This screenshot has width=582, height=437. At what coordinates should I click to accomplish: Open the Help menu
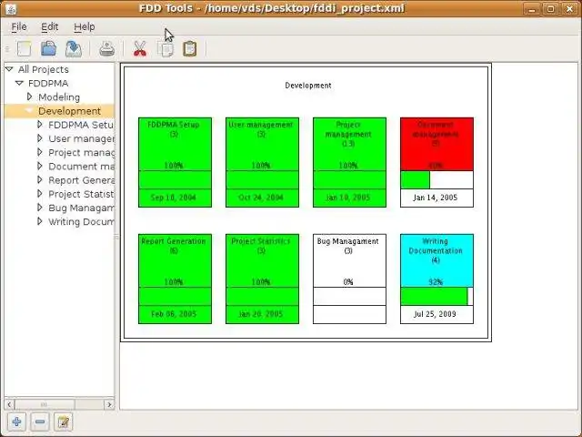tap(85, 26)
